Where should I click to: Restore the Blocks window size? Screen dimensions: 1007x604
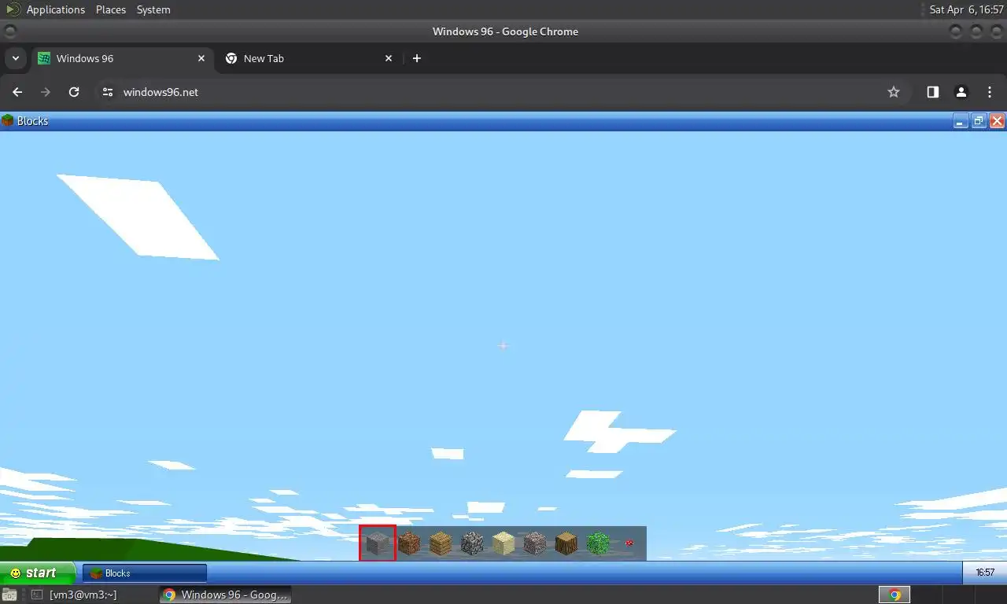pyautogui.click(x=979, y=121)
